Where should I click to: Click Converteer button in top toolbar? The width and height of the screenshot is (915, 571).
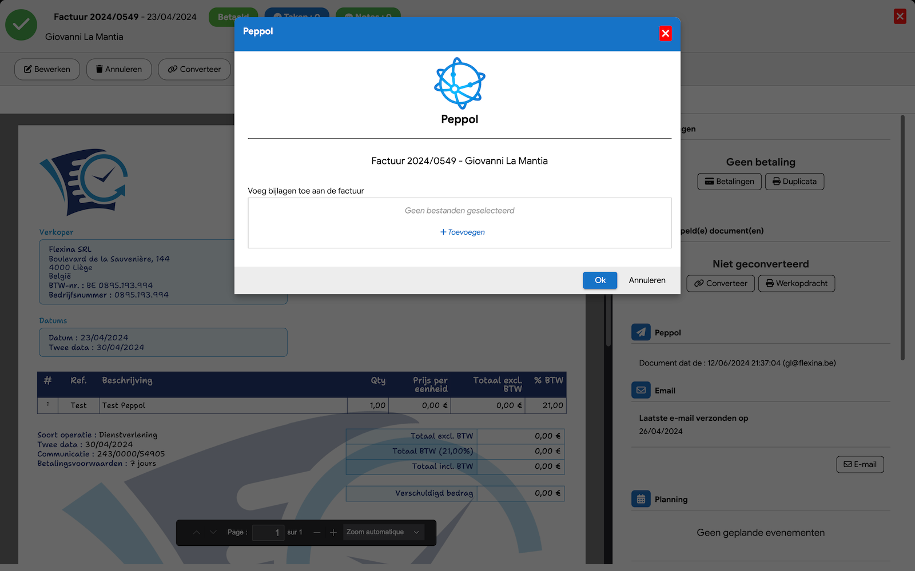pyautogui.click(x=194, y=69)
